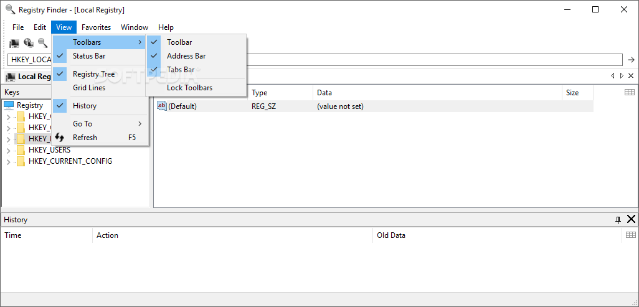Toggle Status Bar visibility

click(100, 56)
